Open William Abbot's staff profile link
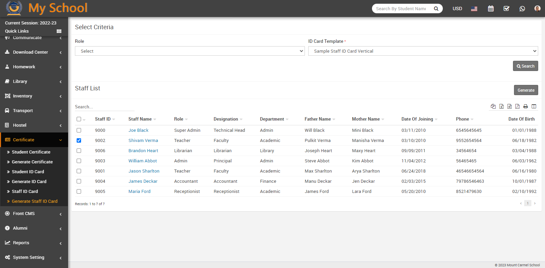This screenshot has height=268, width=545. pos(142,161)
